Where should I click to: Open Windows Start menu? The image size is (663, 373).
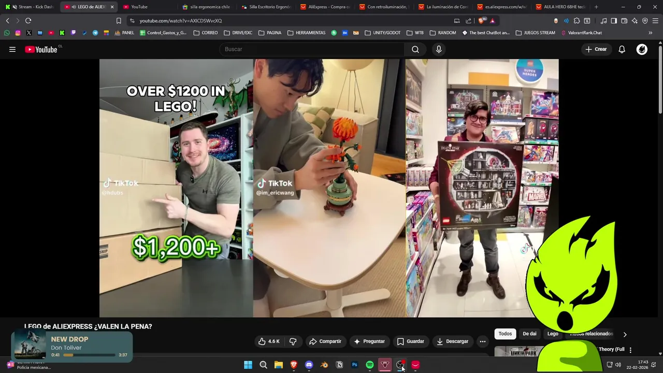pyautogui.click(x=248, y=365)
